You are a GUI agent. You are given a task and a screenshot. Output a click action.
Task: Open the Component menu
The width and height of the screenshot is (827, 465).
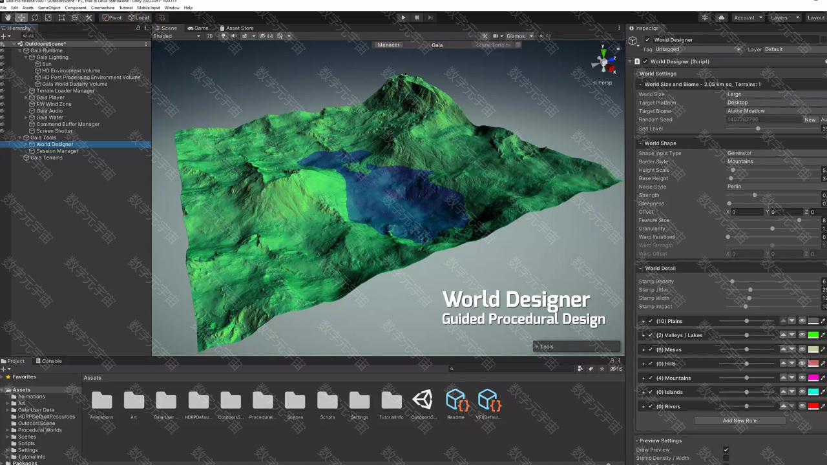click(76, 8)
